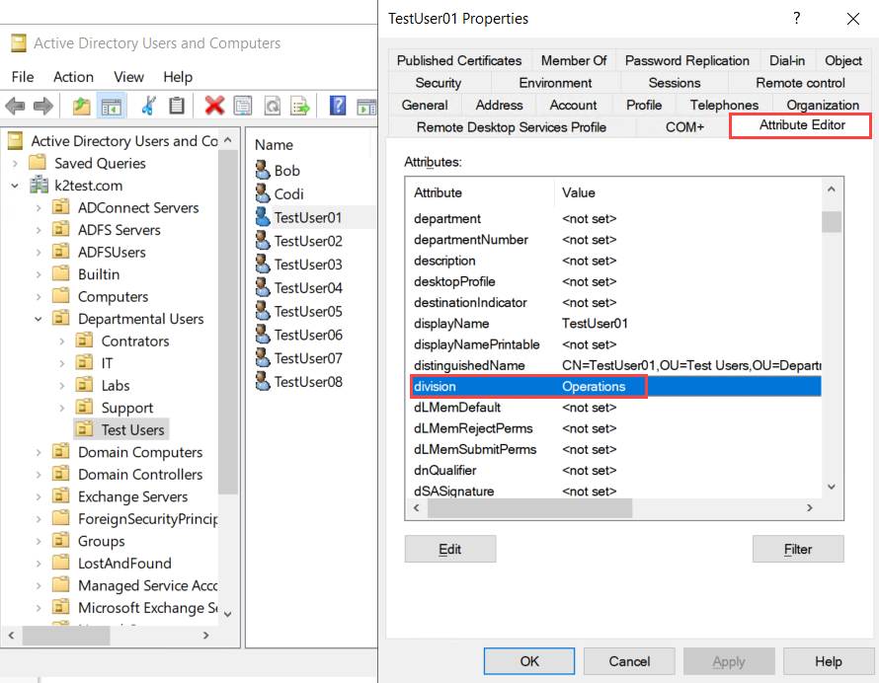Click the Test Users OU folder icon
Viewport: 879px width, 683px height.
84,429
